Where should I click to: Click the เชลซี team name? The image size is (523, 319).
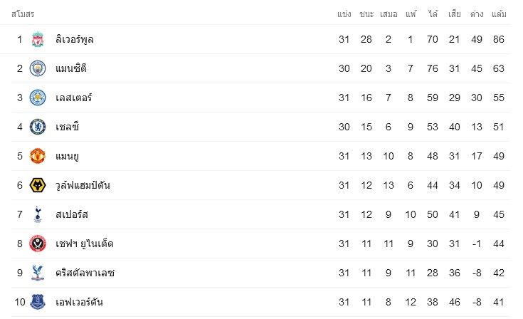coord(67,127)
